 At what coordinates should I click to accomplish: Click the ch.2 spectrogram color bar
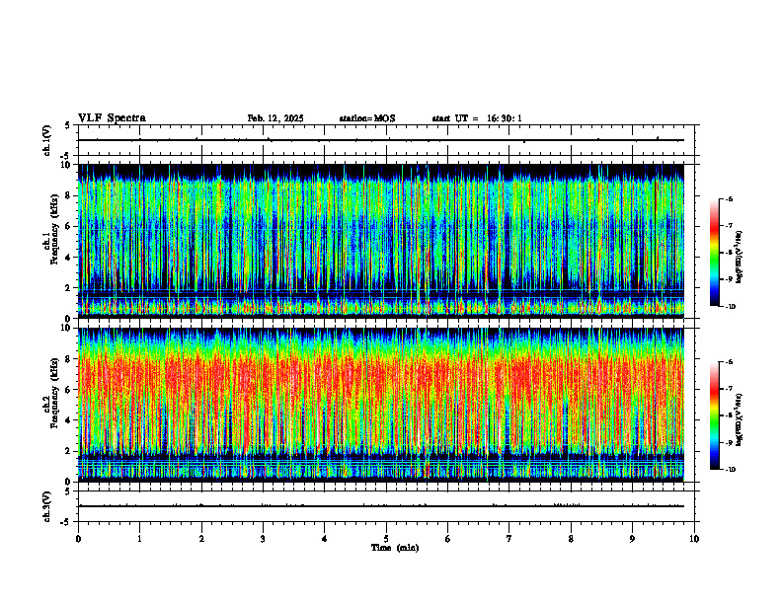(714, 415)
